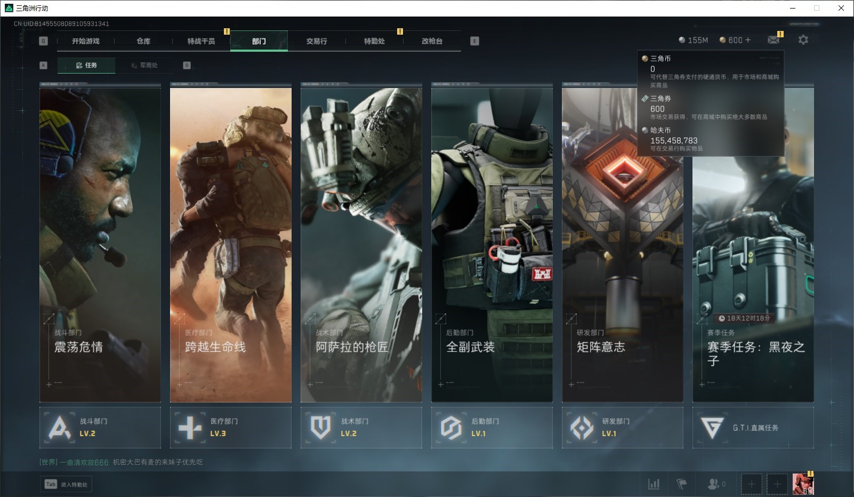The image size is (854, 497).
Task: Switch to the 仓库 tab
Action: pyautogui.click(x=143, y=41)
